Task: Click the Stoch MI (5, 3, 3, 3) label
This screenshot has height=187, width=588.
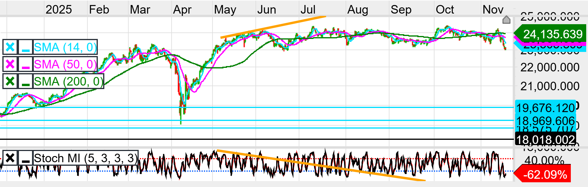Action: point(86,158)
